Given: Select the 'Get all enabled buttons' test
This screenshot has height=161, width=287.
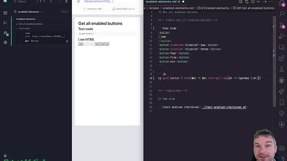Looking at the screenshot, I should [31, 24].
